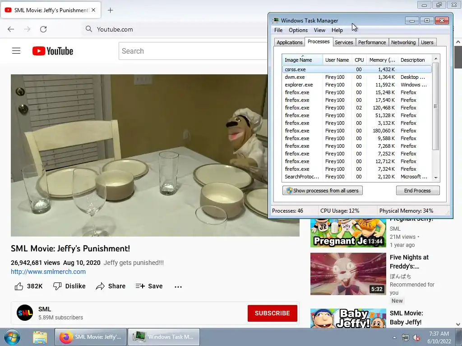Reload the page with the refresh icon

click(43, 29)
